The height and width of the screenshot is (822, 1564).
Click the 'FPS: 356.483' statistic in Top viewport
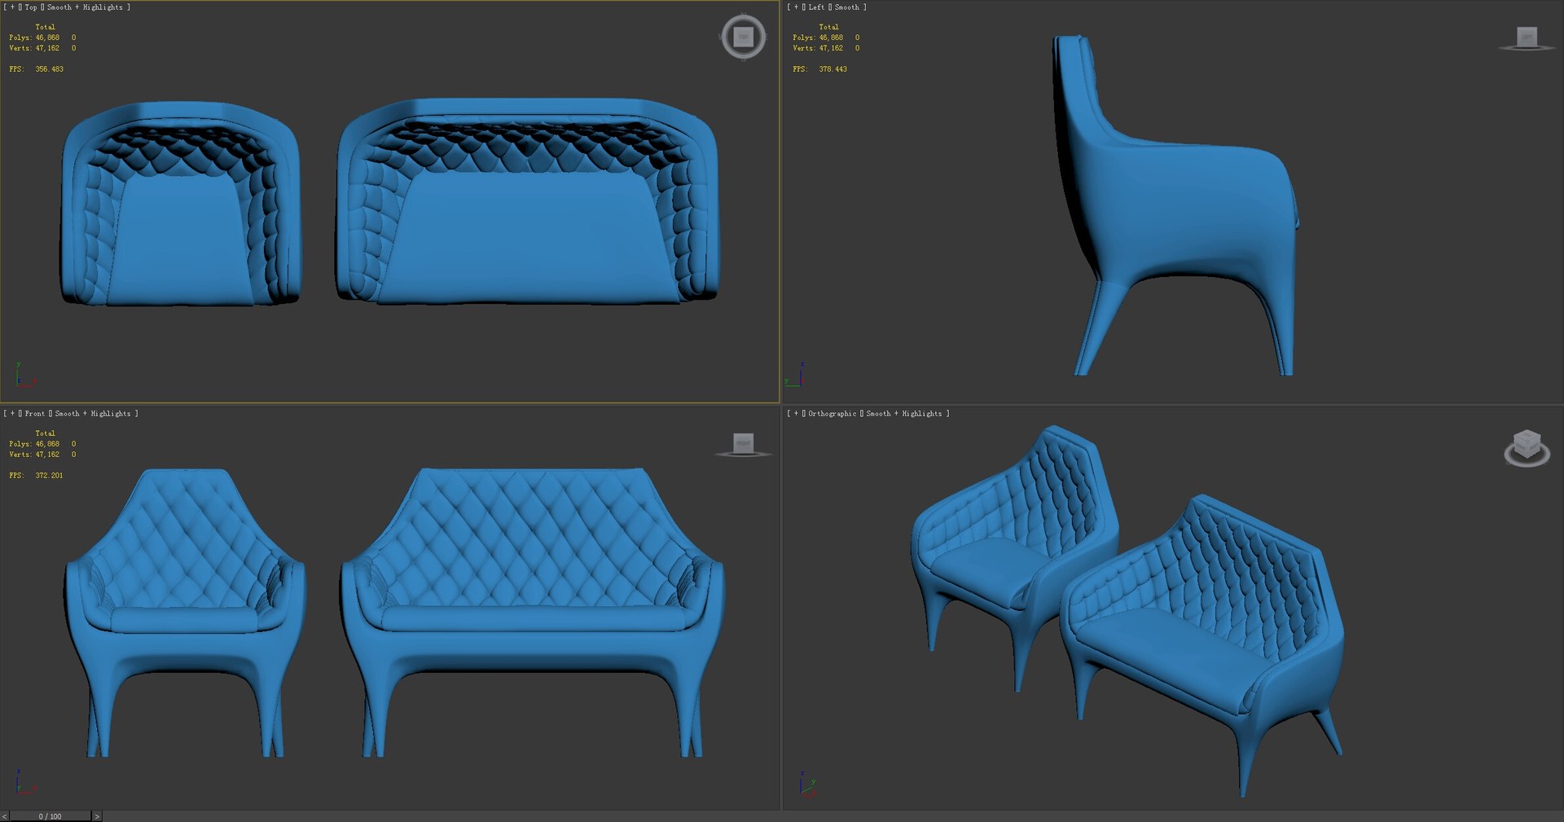tap(36, 69)
